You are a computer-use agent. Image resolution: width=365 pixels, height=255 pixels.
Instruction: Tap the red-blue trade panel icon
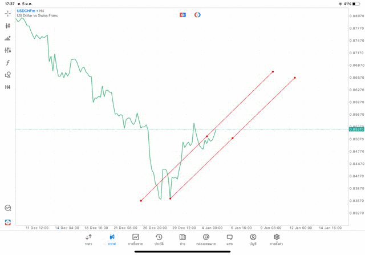[182, 15]
